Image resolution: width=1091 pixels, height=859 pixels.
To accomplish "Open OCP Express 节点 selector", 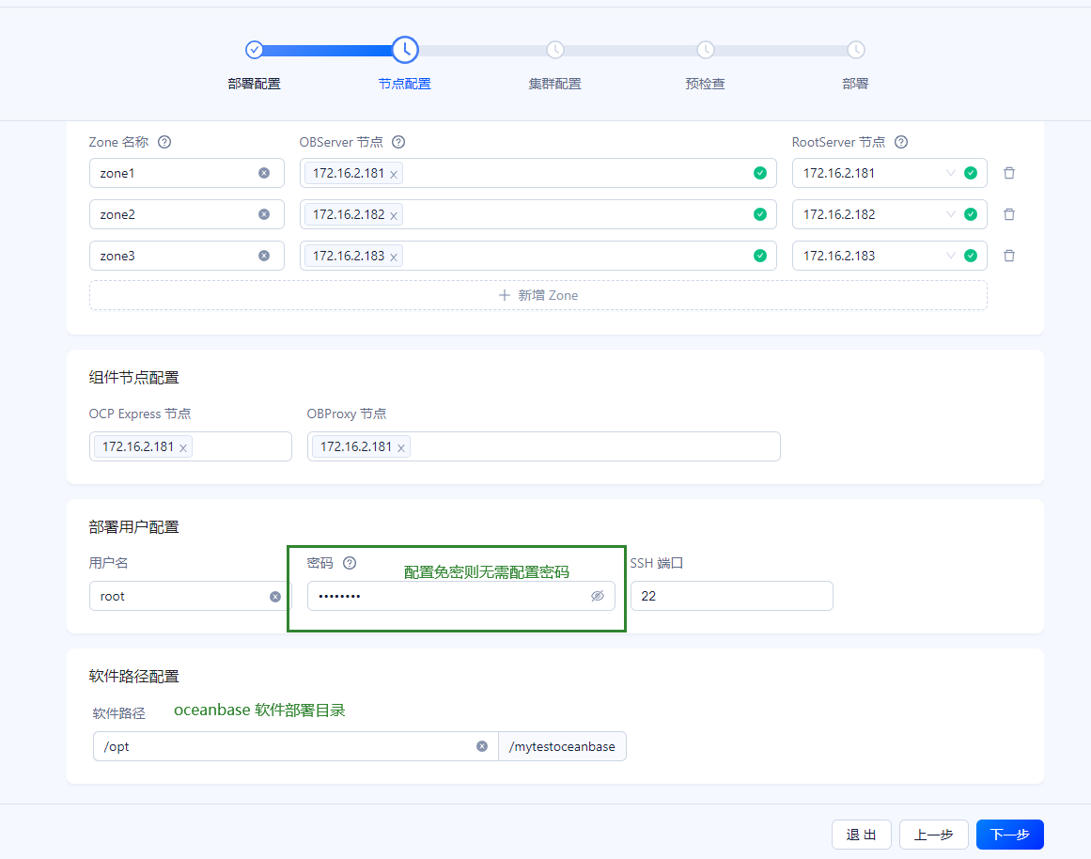I will click(x=191, y=446).
